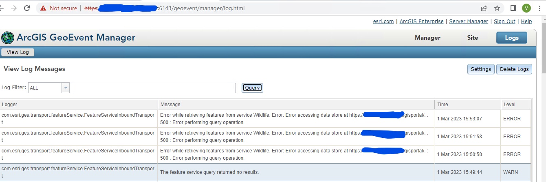The image size is (546, 182).
Task: Open the View Log sub-tab
Action: (x=18, y=52)
